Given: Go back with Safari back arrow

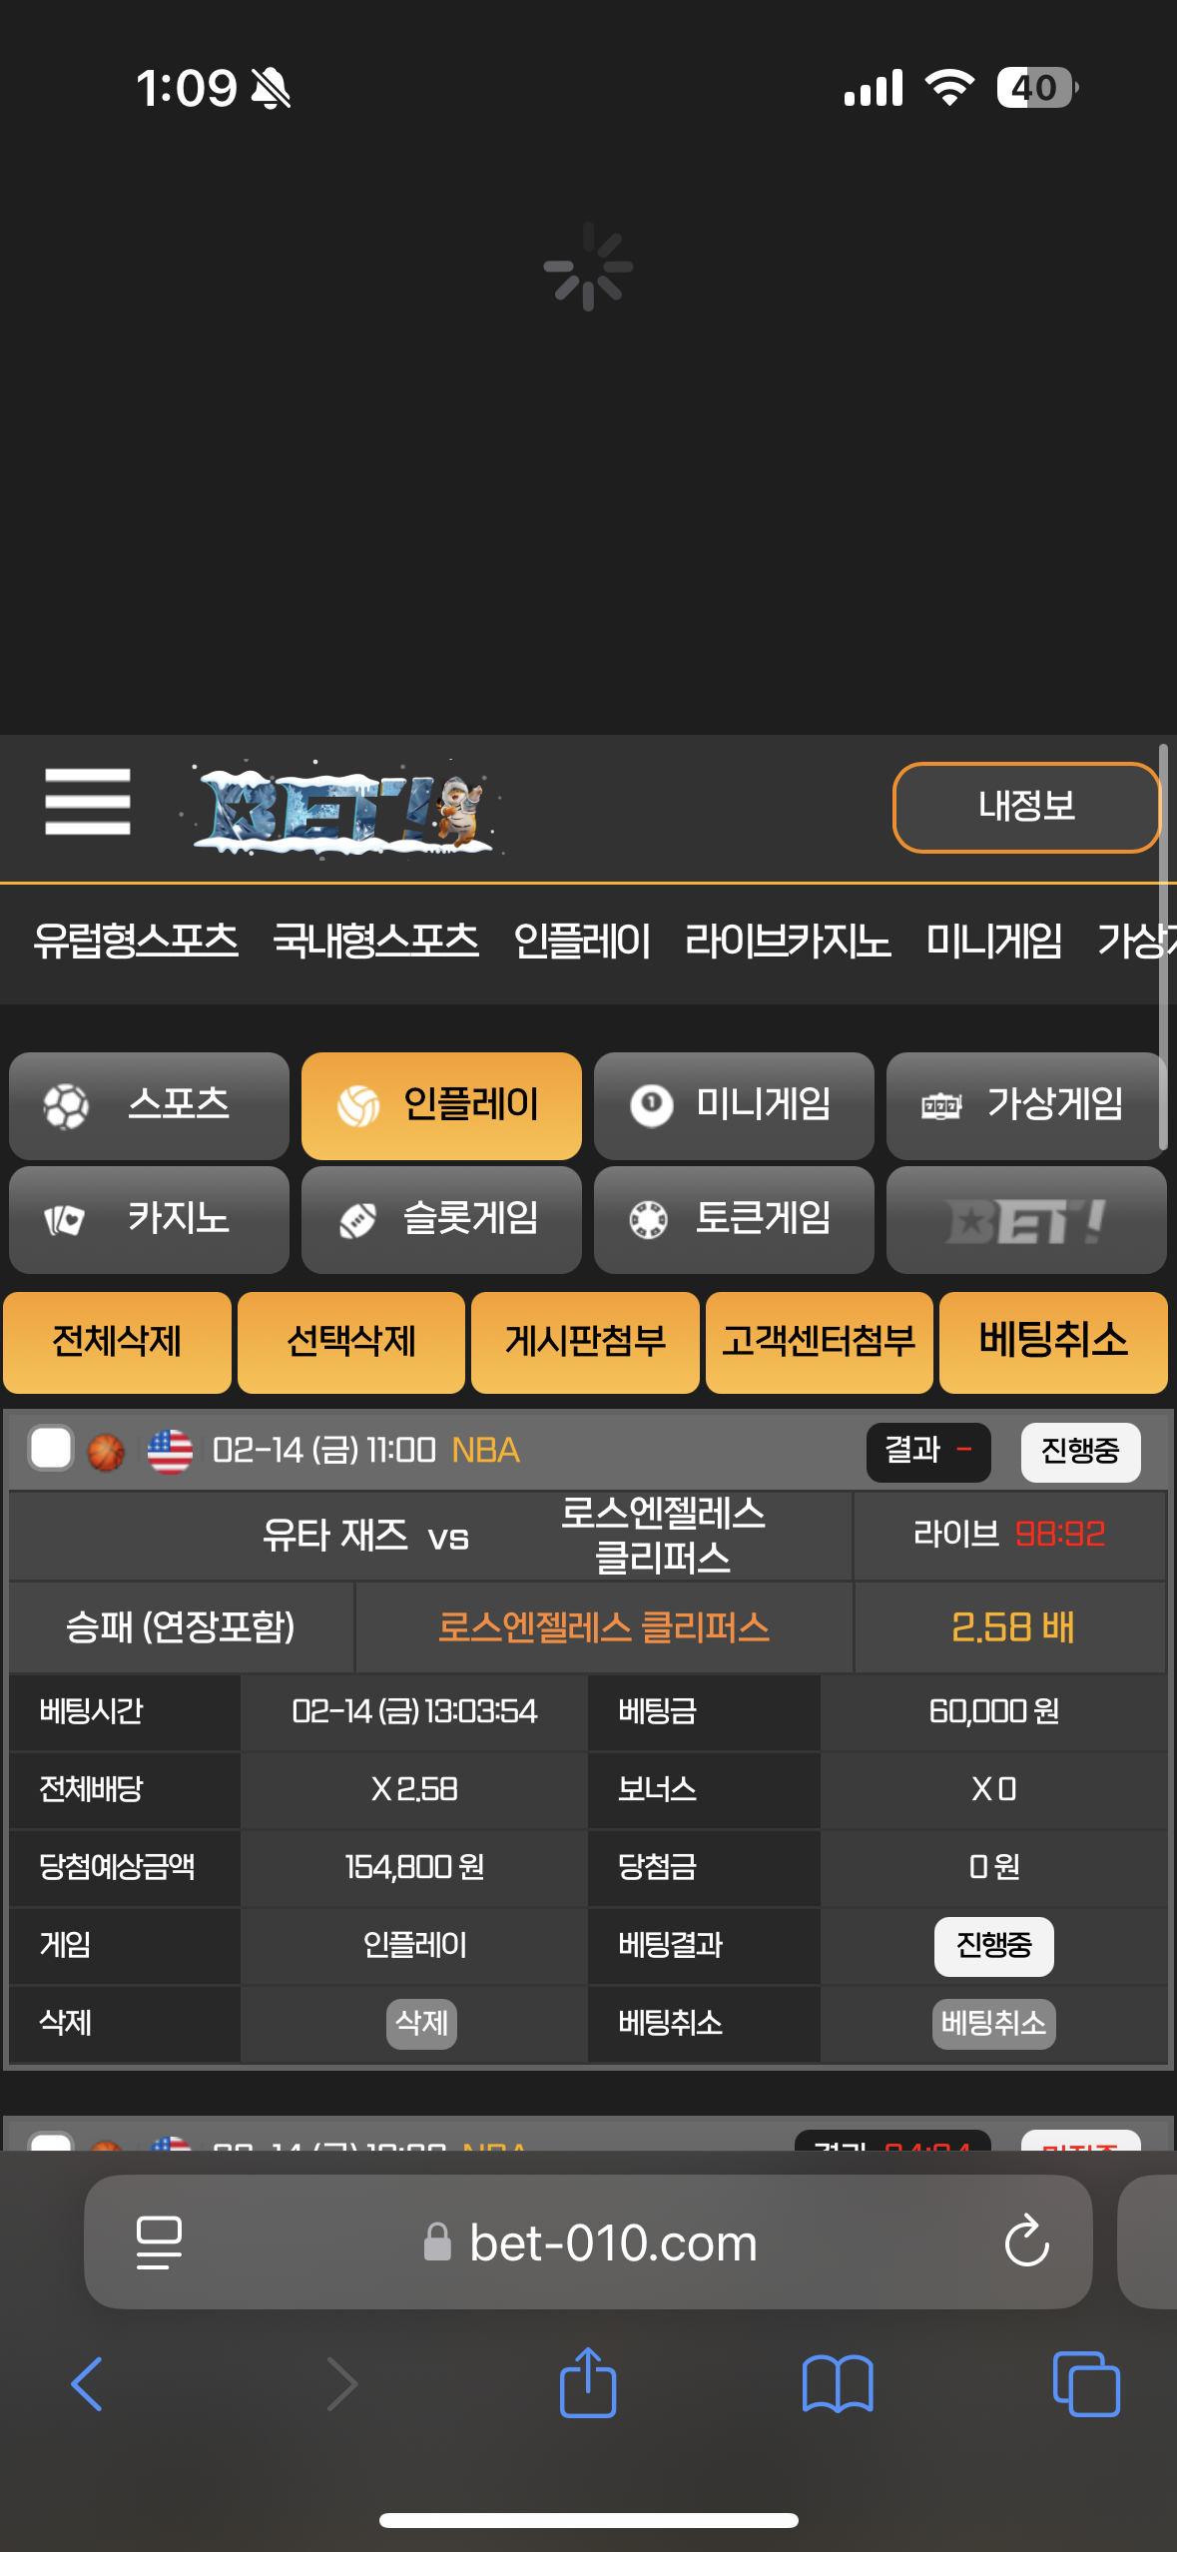Looking at the screenshot, I should tap(88, 2384).
